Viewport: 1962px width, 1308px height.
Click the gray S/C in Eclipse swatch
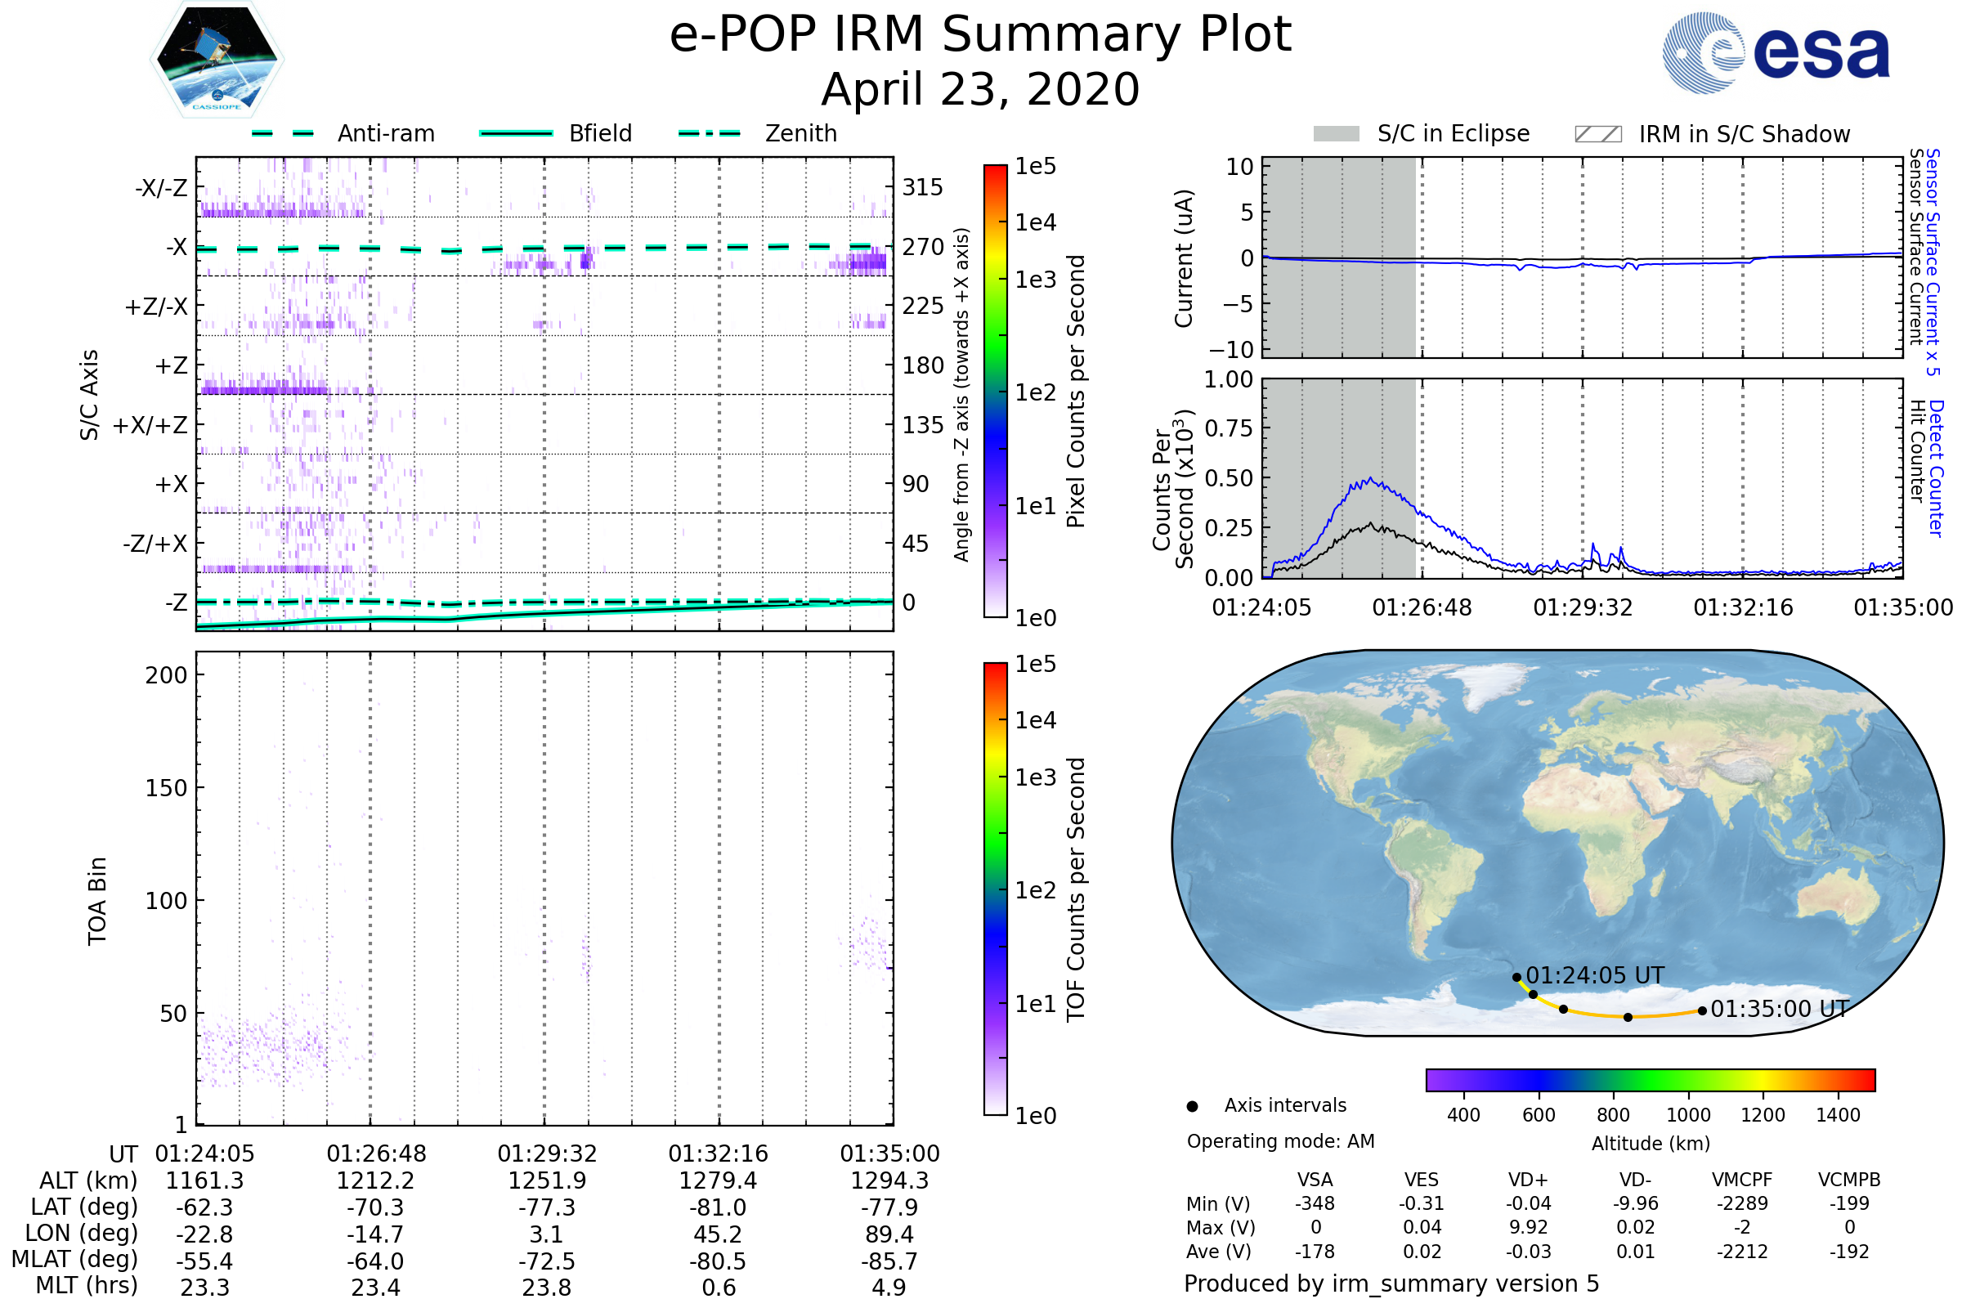point(1337,134)
